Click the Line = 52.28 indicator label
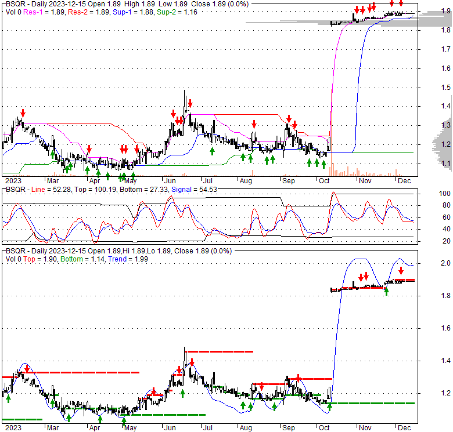This screenshot has height=432, width=453. [52, 190]
